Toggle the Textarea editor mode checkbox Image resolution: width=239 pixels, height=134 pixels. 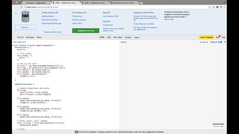point(43,32)
